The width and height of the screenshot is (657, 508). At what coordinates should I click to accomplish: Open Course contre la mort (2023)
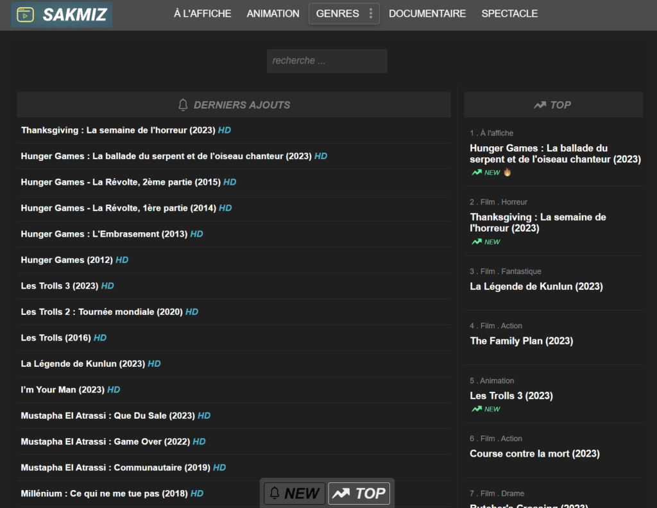pos(534,453)
